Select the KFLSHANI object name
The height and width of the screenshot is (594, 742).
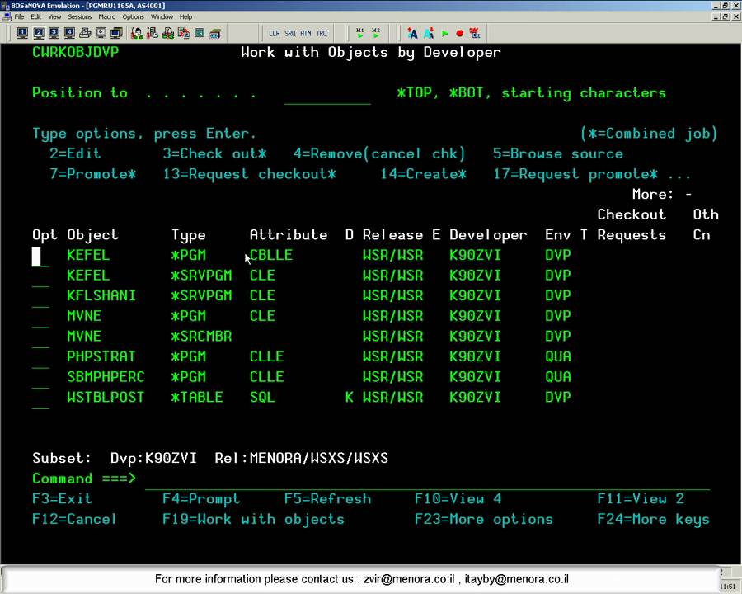coord(101,295)
